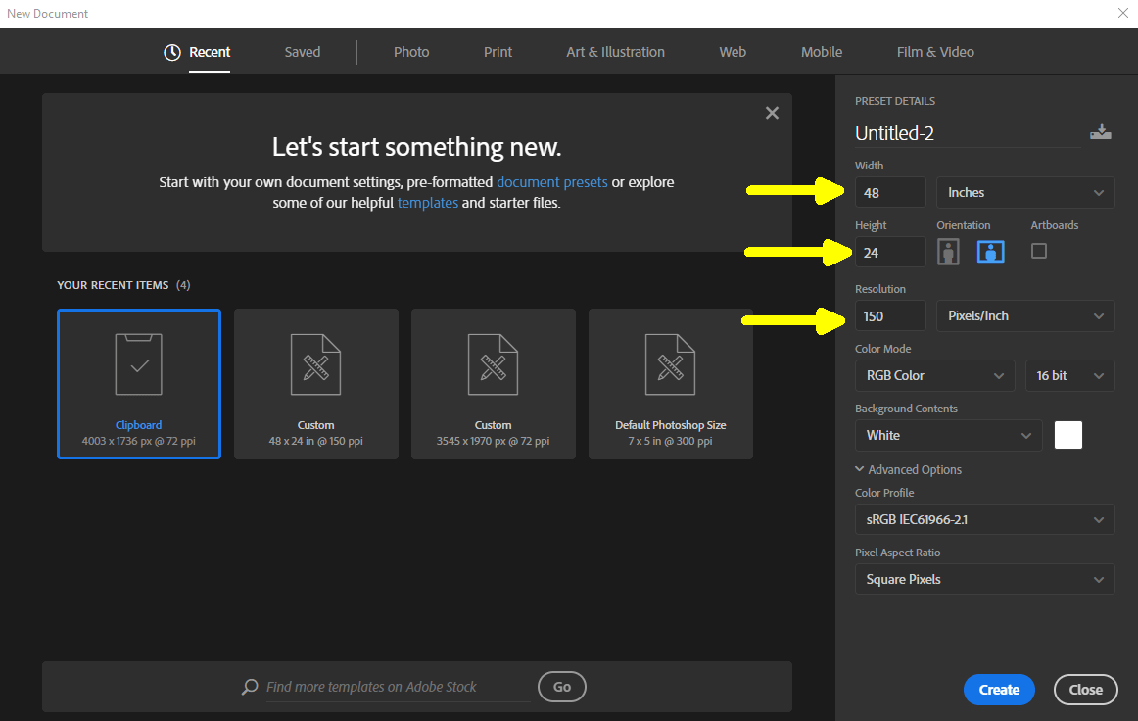
Task: Enable the Artboards checkbox
Action: click(1039, 251)
